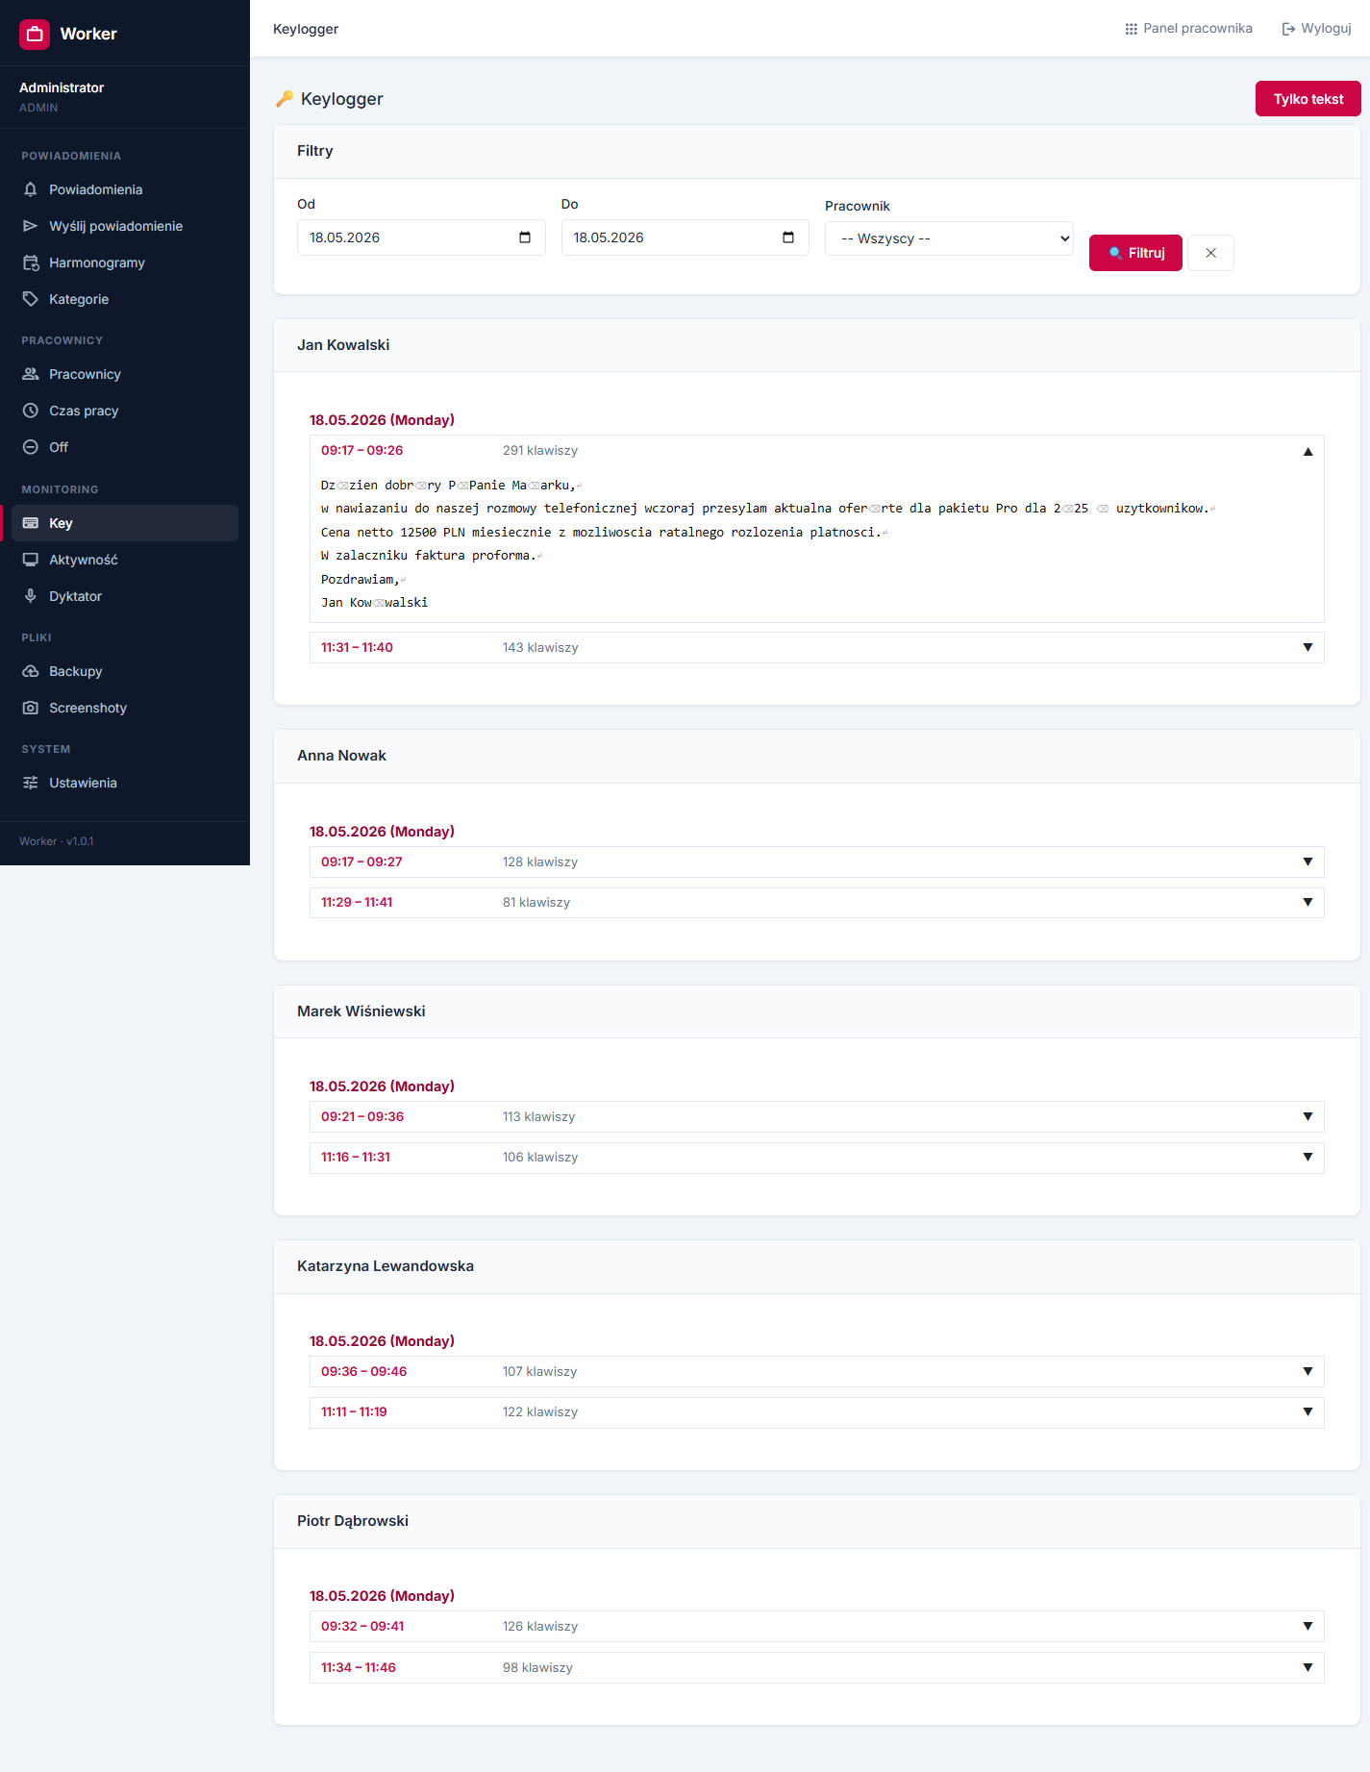Click the Tylko tekst button
Viewport: 1370px width, 1772px height.
click(1308, 99)
